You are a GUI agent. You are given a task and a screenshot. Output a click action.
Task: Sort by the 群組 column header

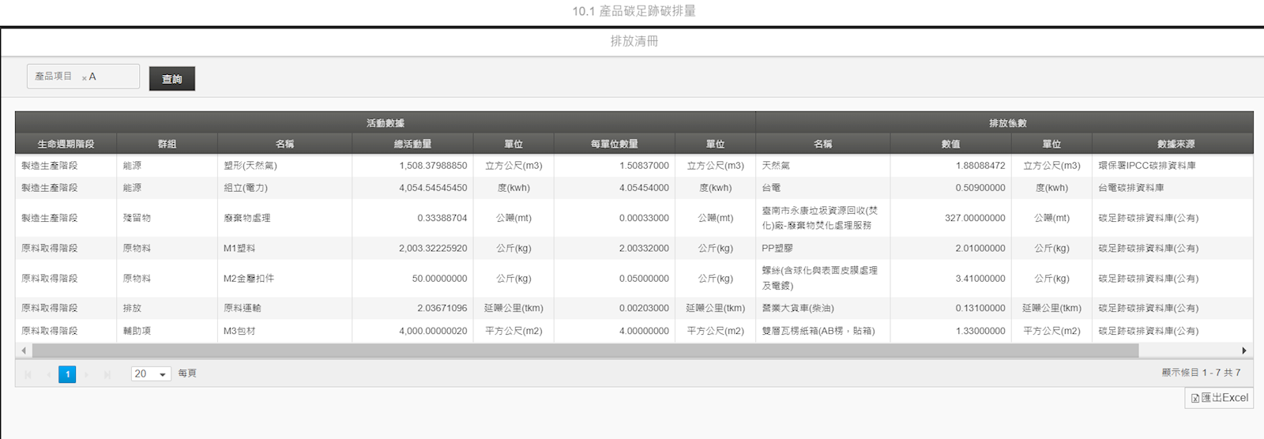167,144
